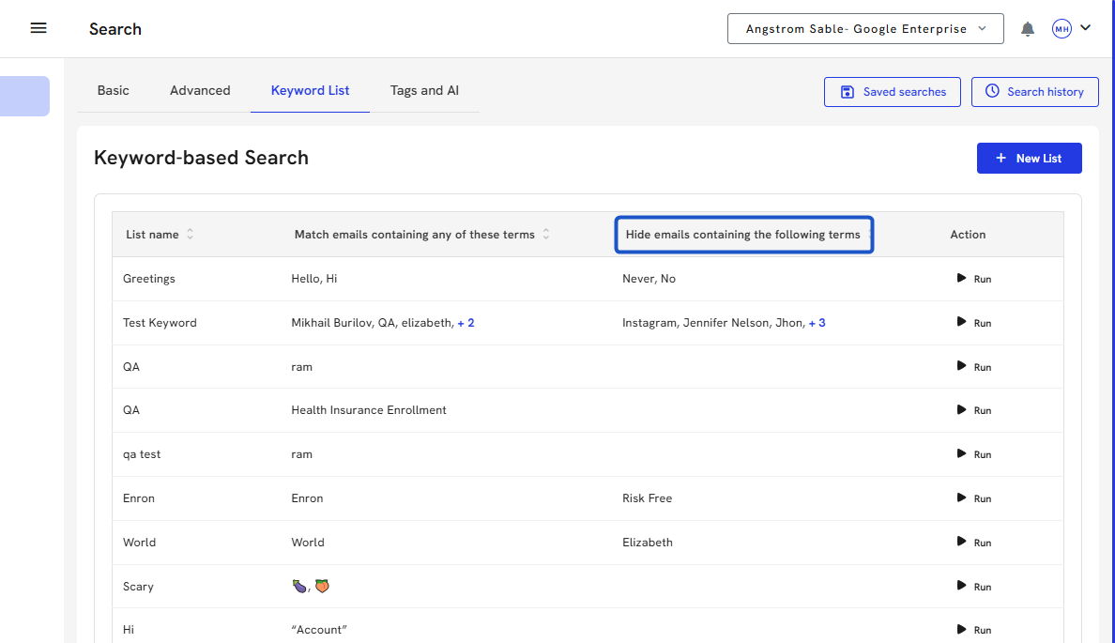This screenshot has height=643, width=1115.
Task: Click the MH user avatar
Action: (1062, 29)
